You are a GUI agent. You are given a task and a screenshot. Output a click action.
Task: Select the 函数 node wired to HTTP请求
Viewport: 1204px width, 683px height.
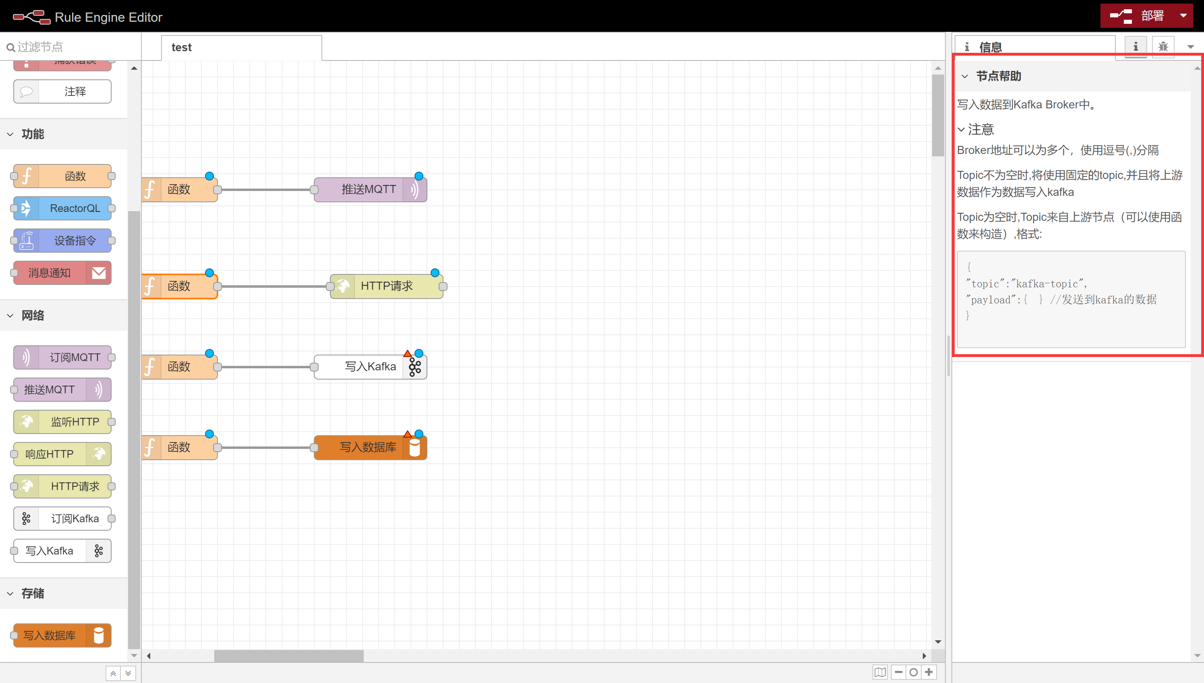point(179,286)
